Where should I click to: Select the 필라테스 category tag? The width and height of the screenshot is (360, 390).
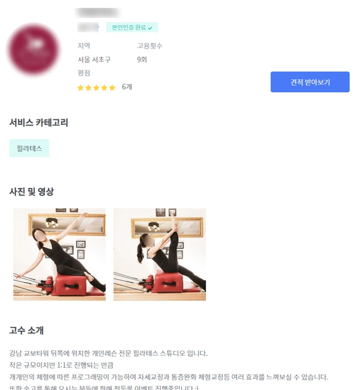pyautogui.click(x=29, y=148)
